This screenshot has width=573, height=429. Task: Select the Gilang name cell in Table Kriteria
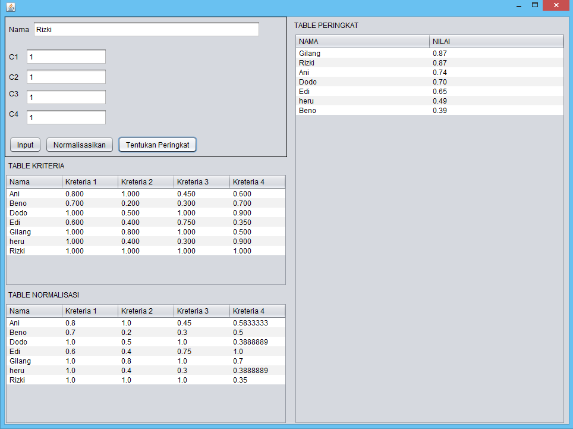(x=34, y=232)
